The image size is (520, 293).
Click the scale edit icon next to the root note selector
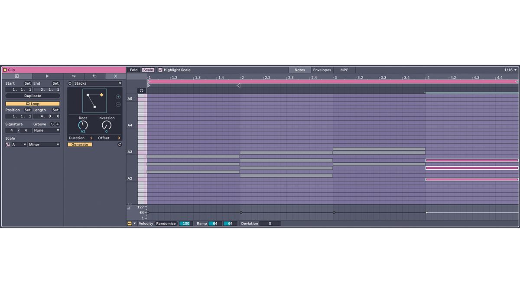(x=8, y=144)
